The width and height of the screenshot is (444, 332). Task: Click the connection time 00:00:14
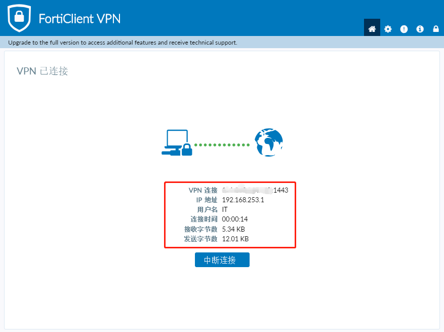click(235, 219)
